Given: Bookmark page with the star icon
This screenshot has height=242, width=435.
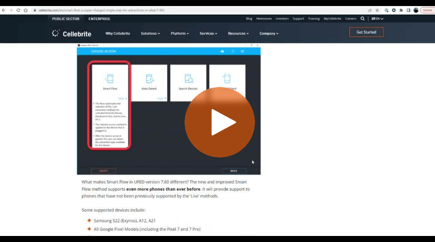Looking at the screenshot, I should [377, 10].
